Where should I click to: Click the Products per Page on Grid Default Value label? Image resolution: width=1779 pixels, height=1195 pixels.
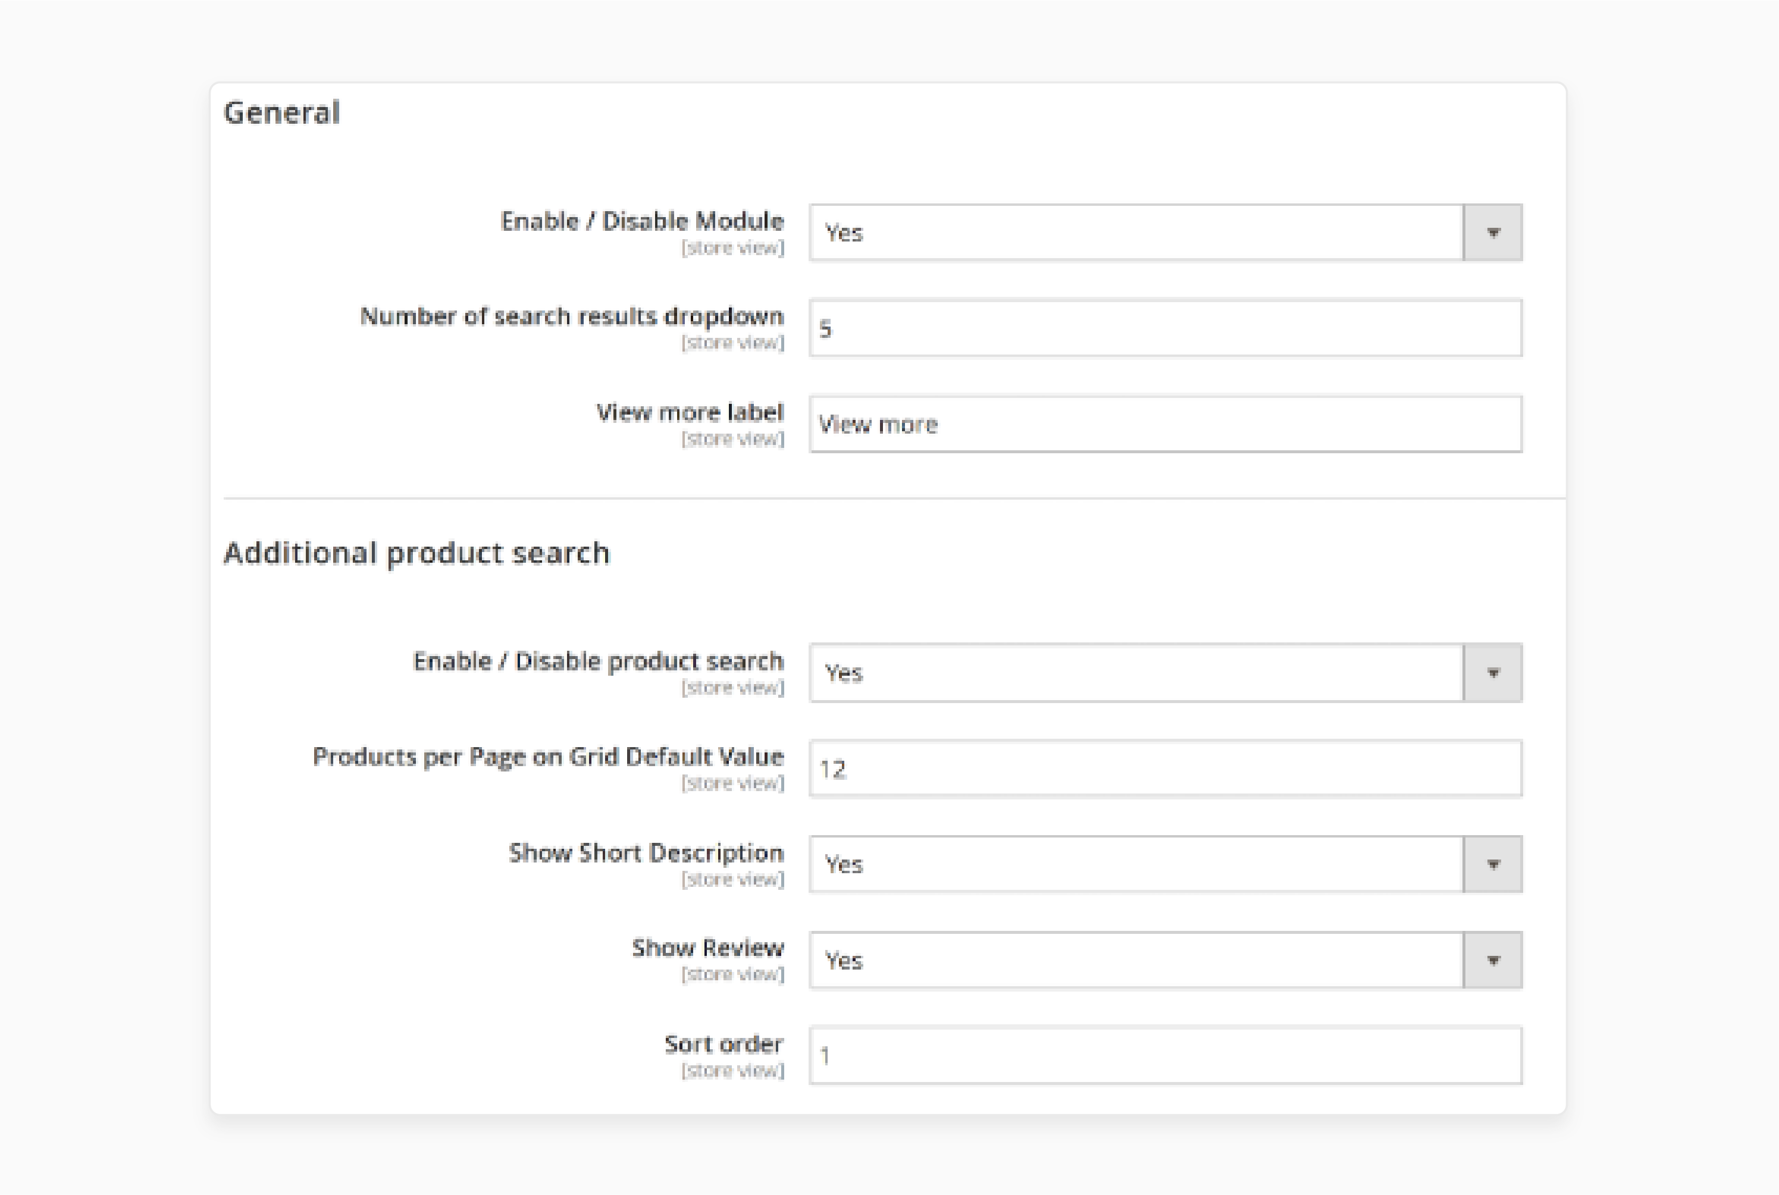(548, 757)
